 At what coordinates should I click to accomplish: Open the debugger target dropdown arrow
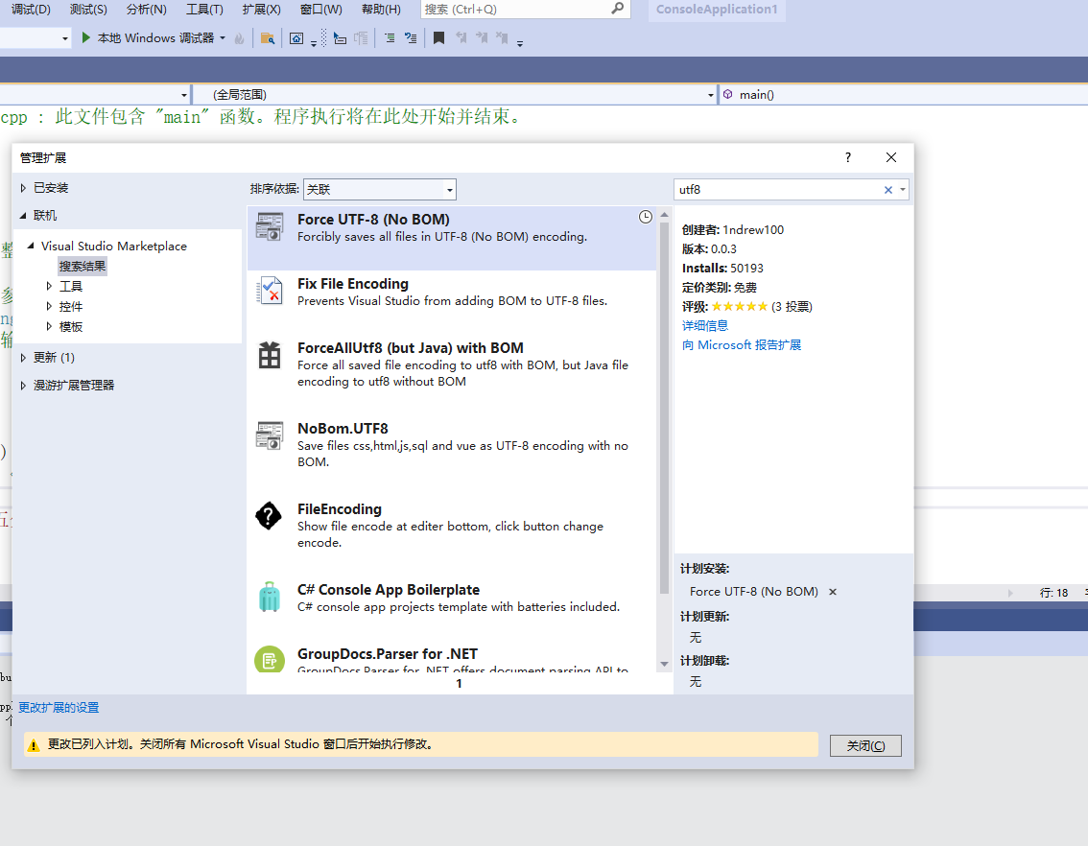click(x=223, y=38)
